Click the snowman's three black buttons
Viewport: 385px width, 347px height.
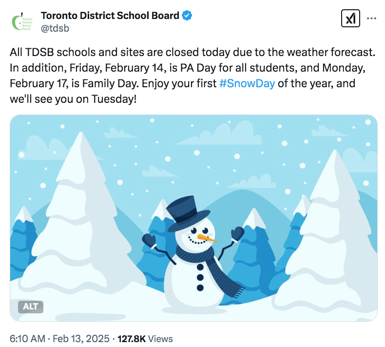[200, 277]
